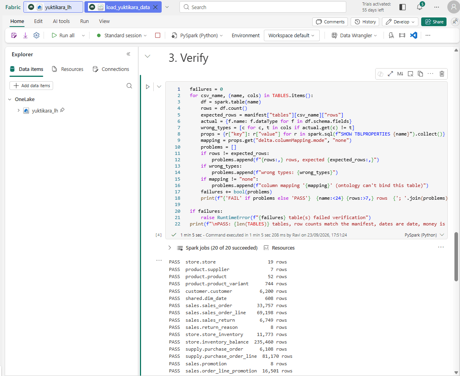Click the notebook vertical scrollbar thumb
Screen dimensions: 460x376
pyautogui.click(x=456, y=257)
